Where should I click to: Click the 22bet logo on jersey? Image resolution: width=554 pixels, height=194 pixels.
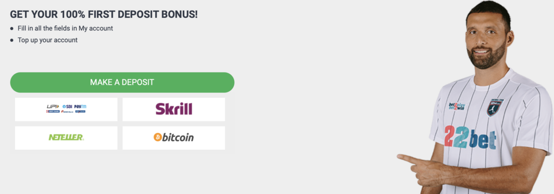470,137
